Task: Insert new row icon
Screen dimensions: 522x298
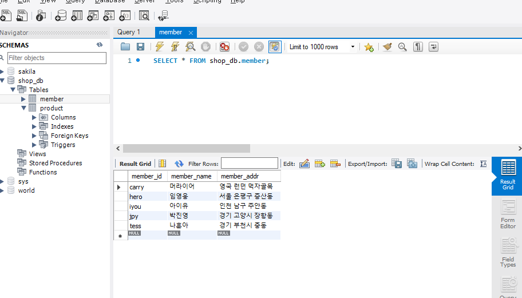Action: 319,164
